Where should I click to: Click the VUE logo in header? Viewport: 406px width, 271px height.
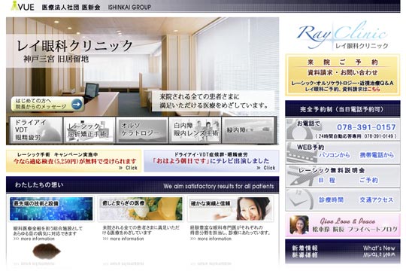(x=23, y=6)
